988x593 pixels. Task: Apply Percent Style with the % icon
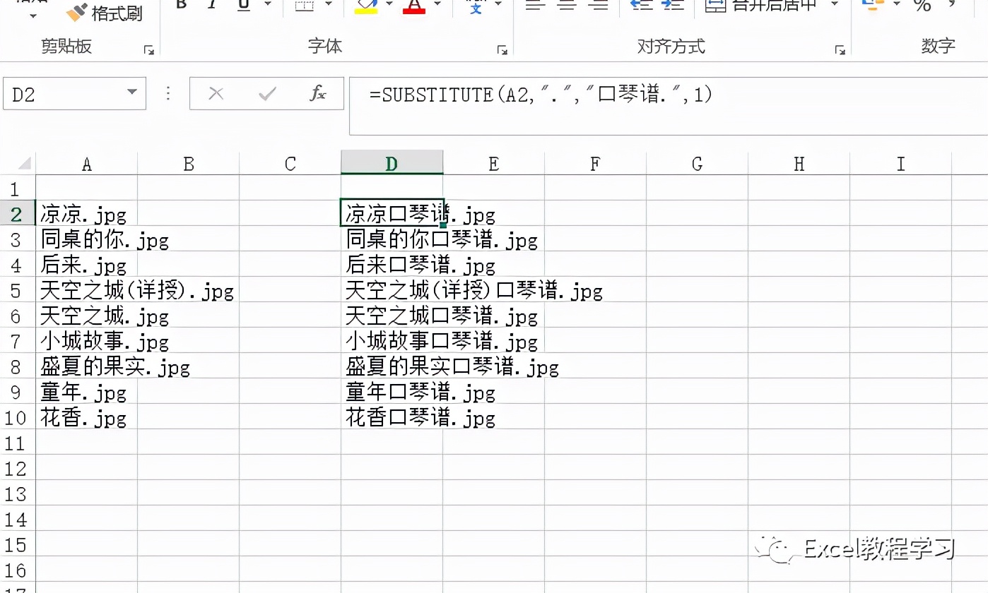pos(923,6)
